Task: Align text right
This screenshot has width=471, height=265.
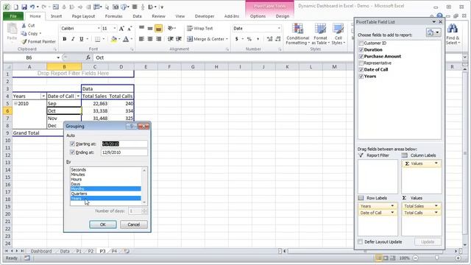Action: pyautogui.click(x=158, y=39)
